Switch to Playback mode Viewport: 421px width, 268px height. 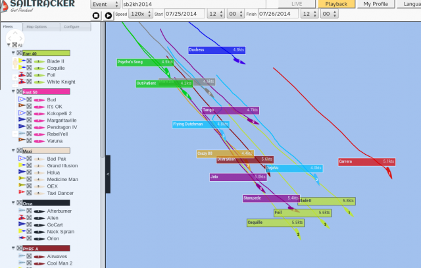[336, 4]
